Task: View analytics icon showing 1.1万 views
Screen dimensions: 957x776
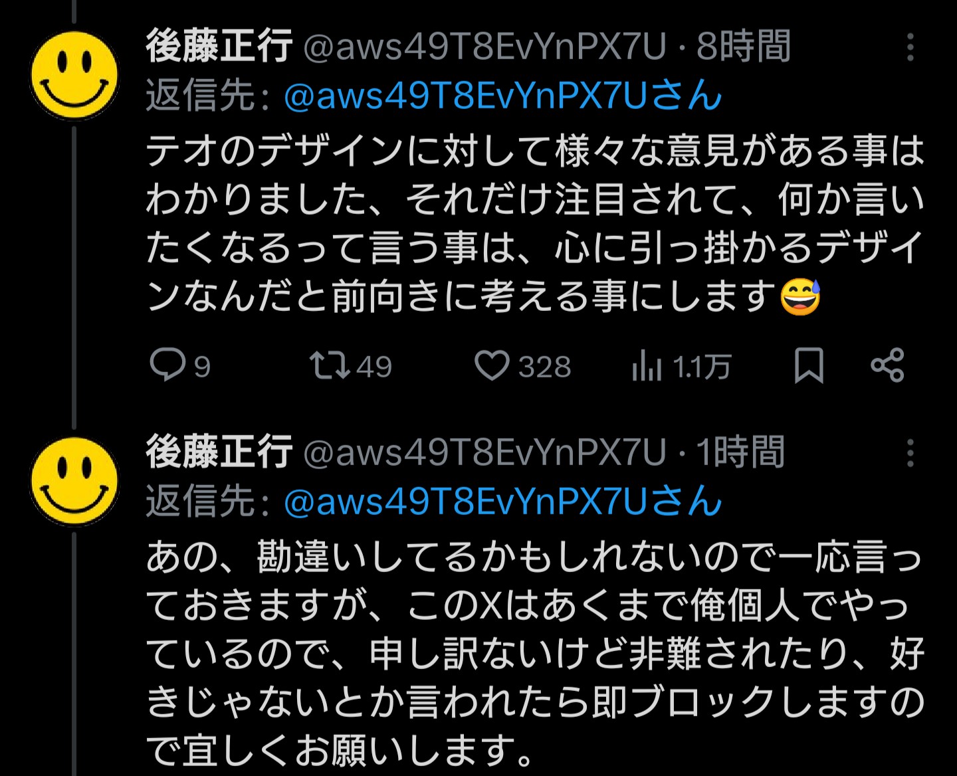Action: pos(647,366)
